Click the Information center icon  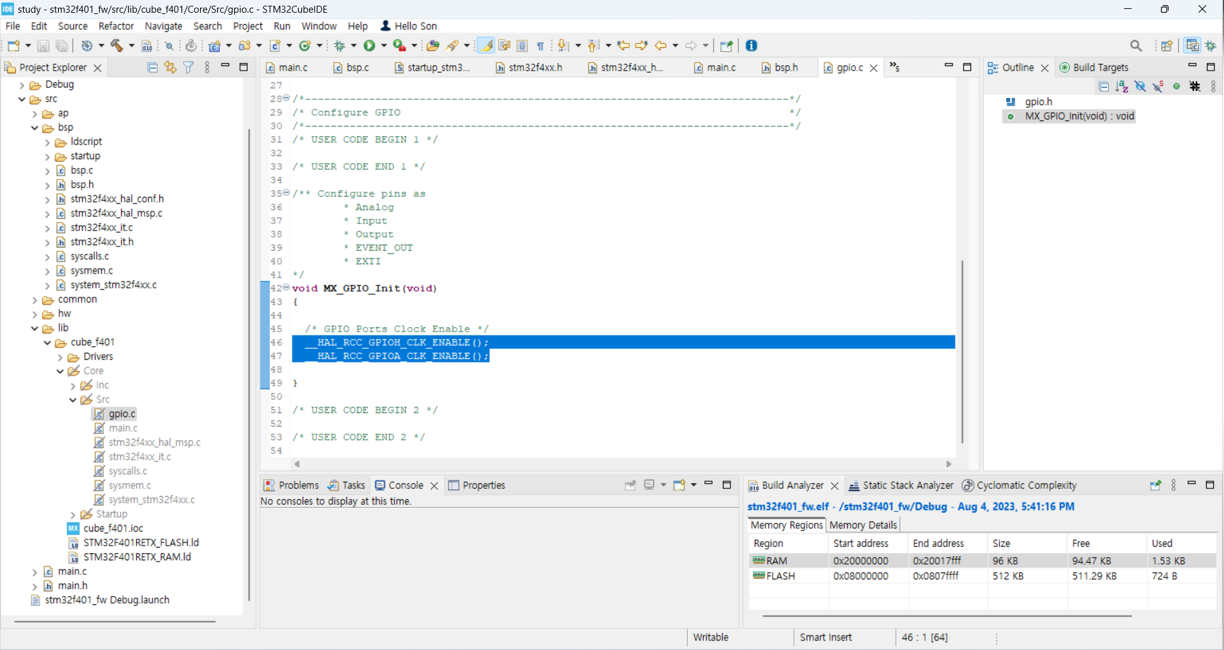click(x=751, y=46)
